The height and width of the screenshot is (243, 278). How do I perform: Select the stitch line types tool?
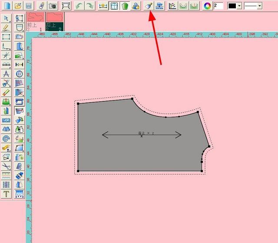6,175
